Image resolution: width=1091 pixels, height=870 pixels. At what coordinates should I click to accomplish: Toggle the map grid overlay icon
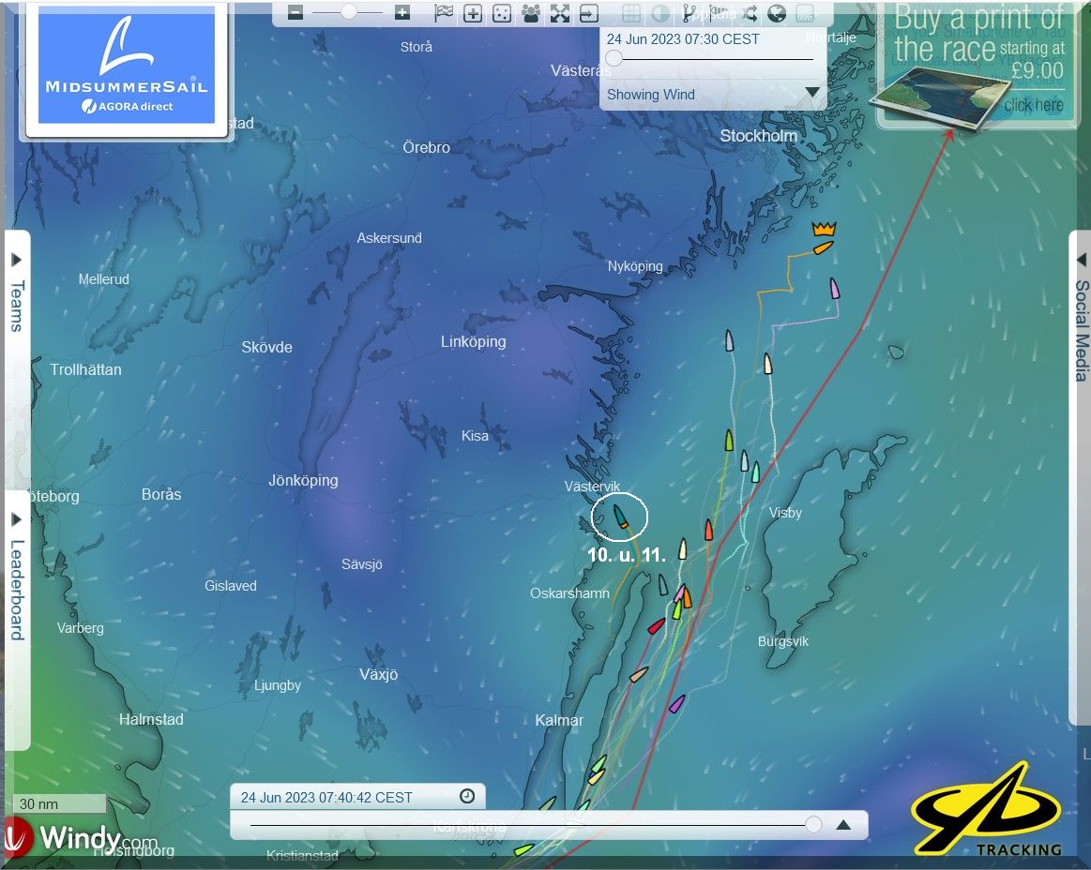tap(631, 13)
